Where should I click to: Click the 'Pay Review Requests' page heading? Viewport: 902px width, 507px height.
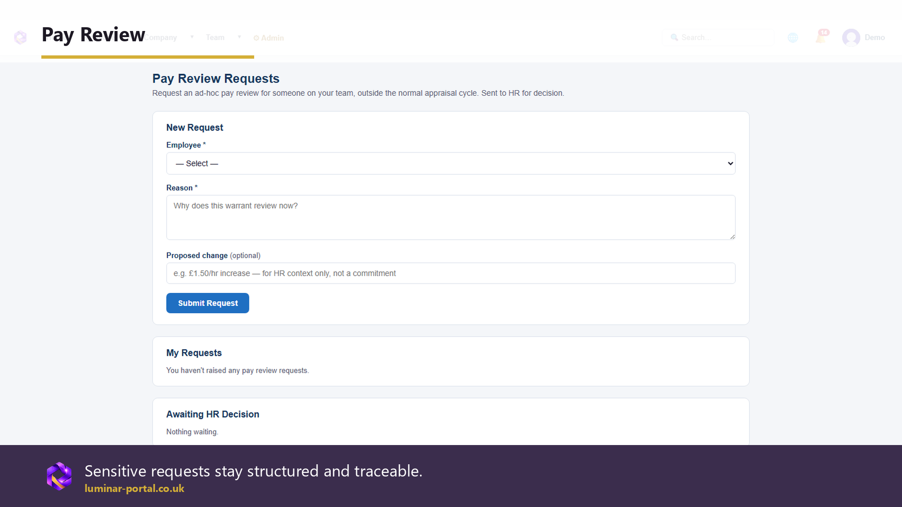click(x=216, y=78)
